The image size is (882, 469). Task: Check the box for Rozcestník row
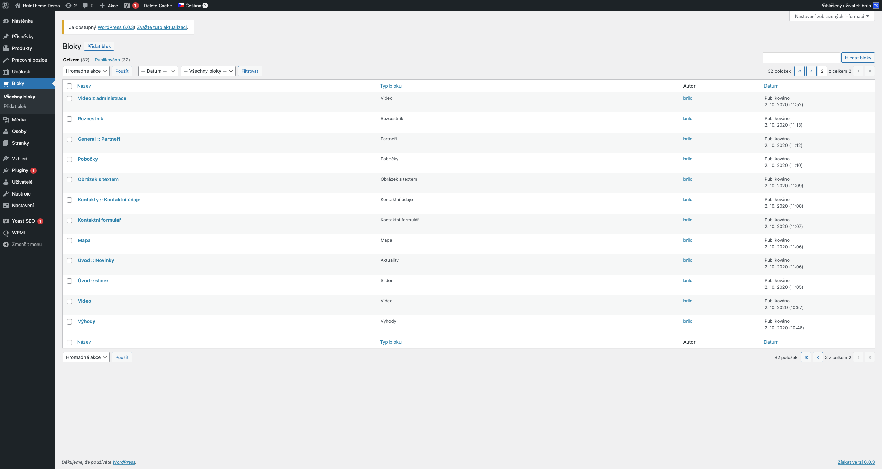click(x=69, y=119)
